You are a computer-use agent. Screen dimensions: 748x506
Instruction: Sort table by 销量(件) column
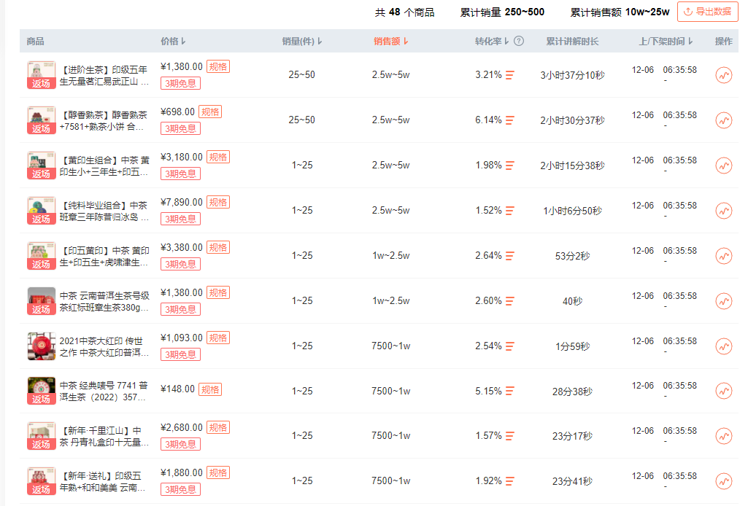click(302, 42)
